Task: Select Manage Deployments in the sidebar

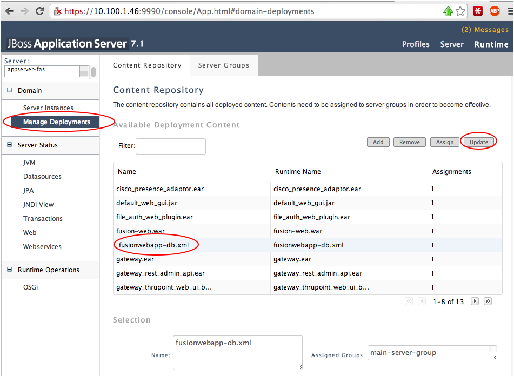Action: tap(55, 122)
